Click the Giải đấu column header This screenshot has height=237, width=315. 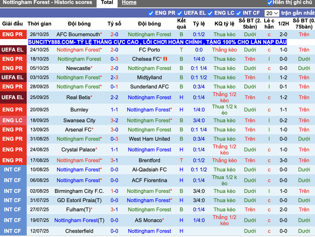(12, 24)
